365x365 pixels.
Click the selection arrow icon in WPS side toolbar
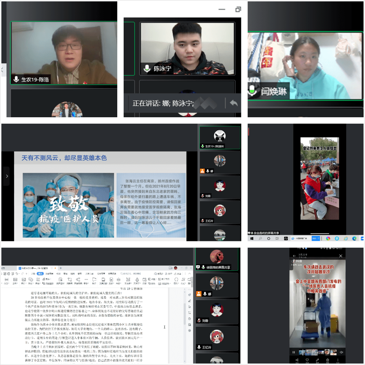coord(190,307)
